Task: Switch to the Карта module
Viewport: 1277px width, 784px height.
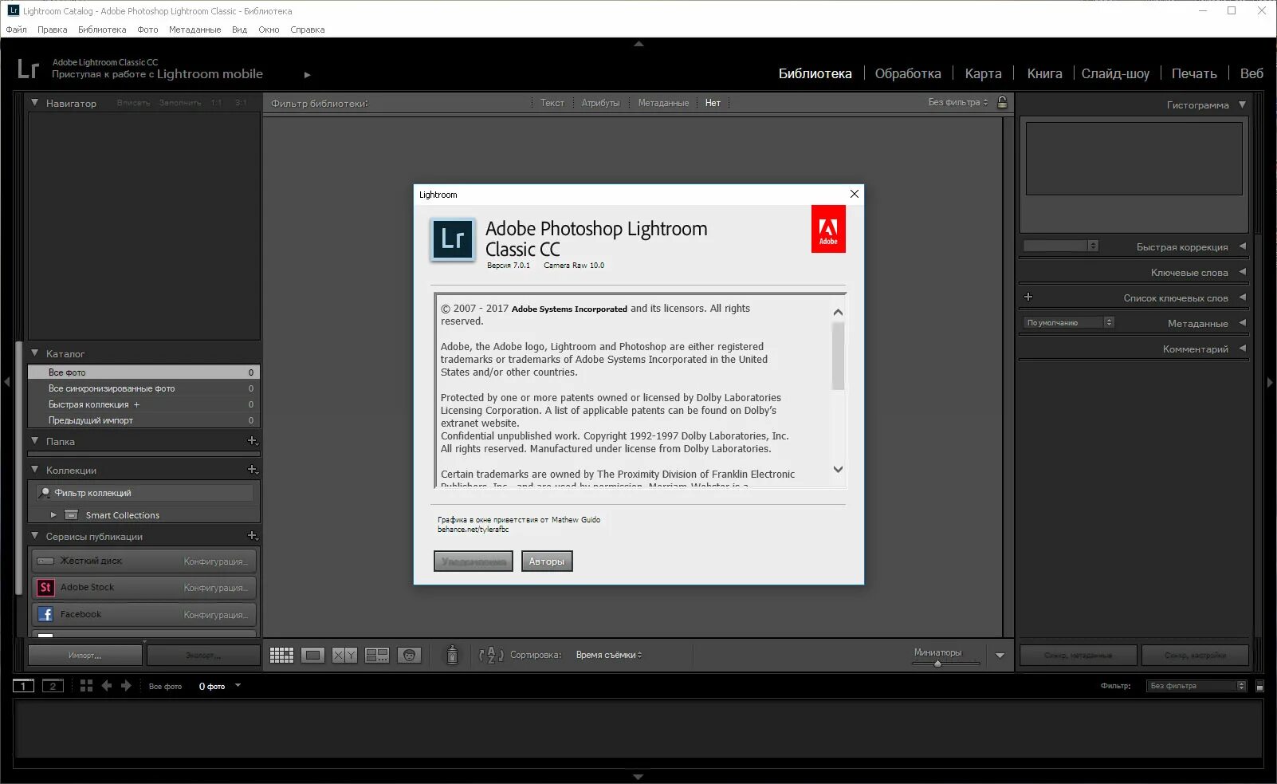Action: [983, 73]
